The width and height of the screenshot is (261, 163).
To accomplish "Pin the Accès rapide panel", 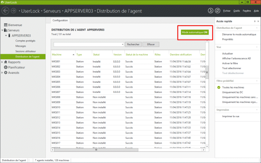I will click(x=255, y=21).
